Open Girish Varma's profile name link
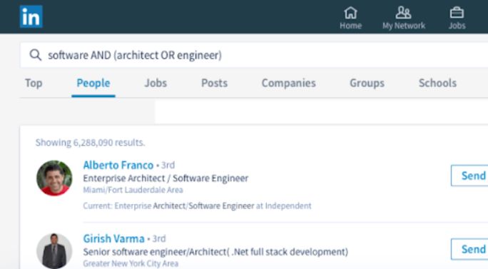Viewport: 488px width, 269px height. [113, 239]
